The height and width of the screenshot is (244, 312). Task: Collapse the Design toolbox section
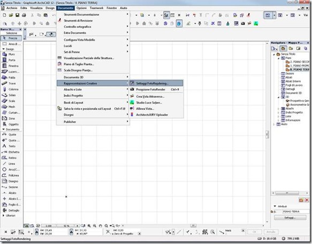[3, 49]
